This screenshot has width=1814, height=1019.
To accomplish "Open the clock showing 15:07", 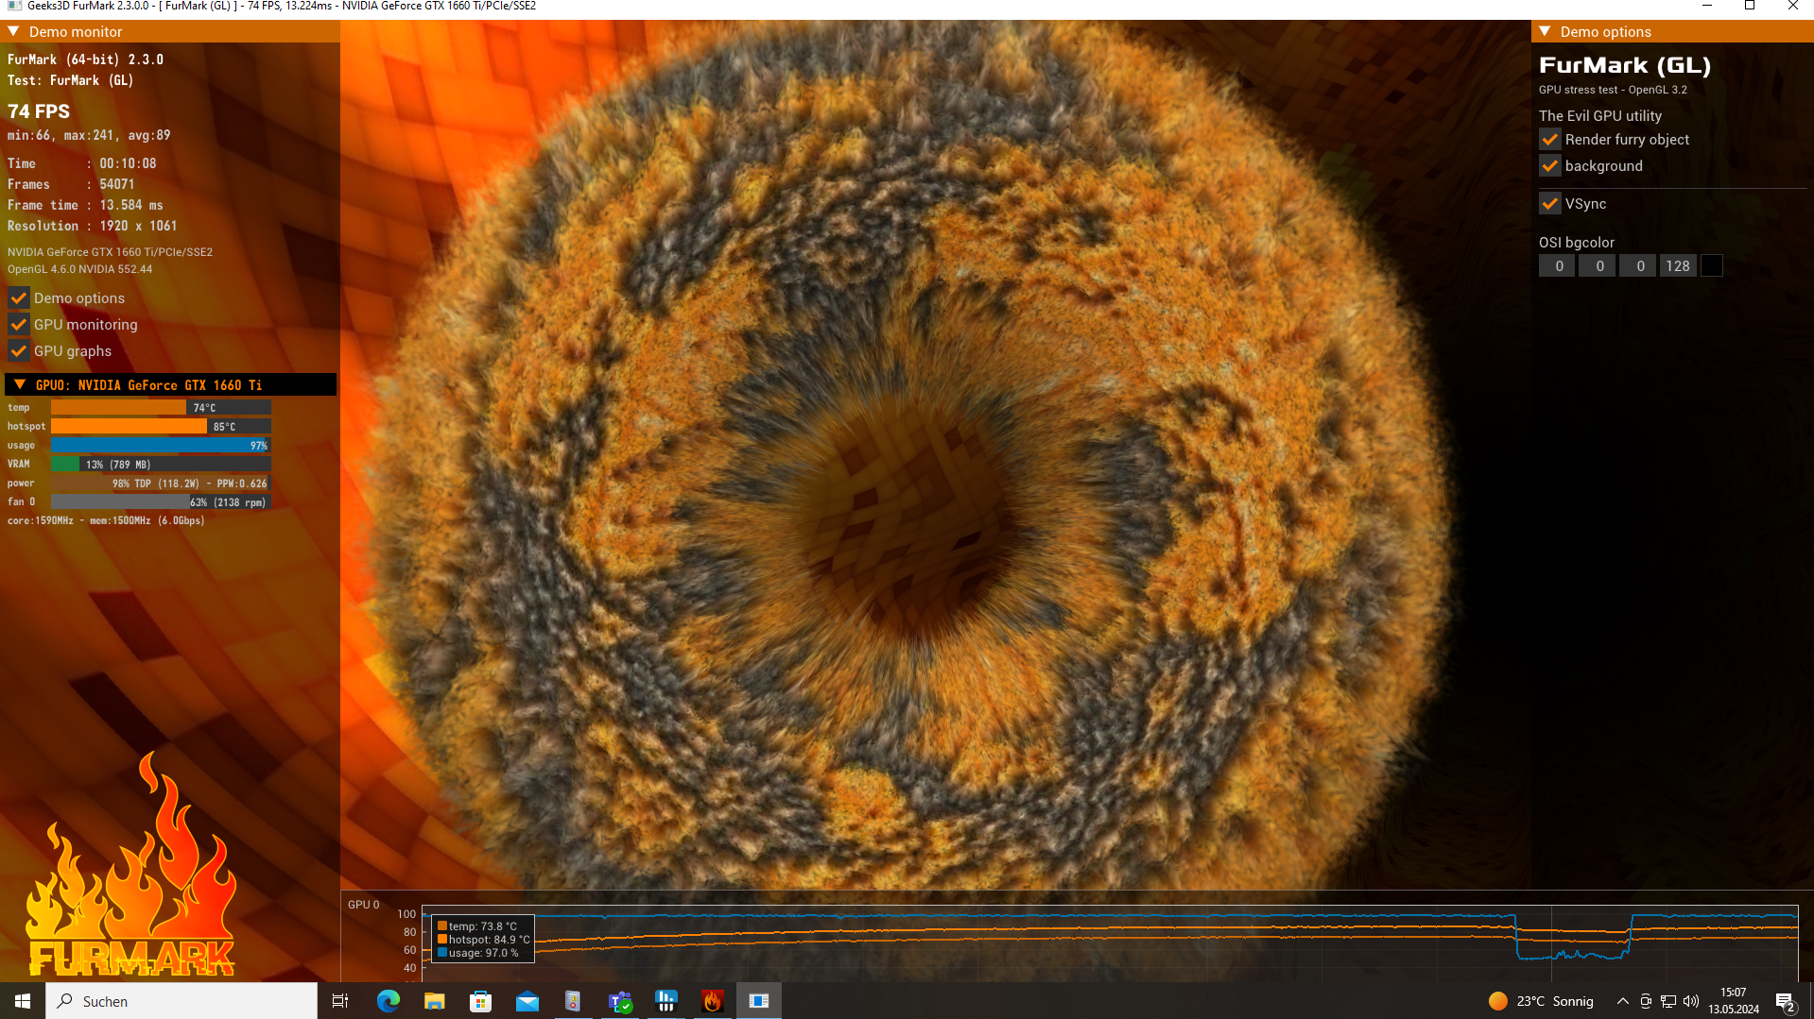I will click(x=1734, y=1001).
